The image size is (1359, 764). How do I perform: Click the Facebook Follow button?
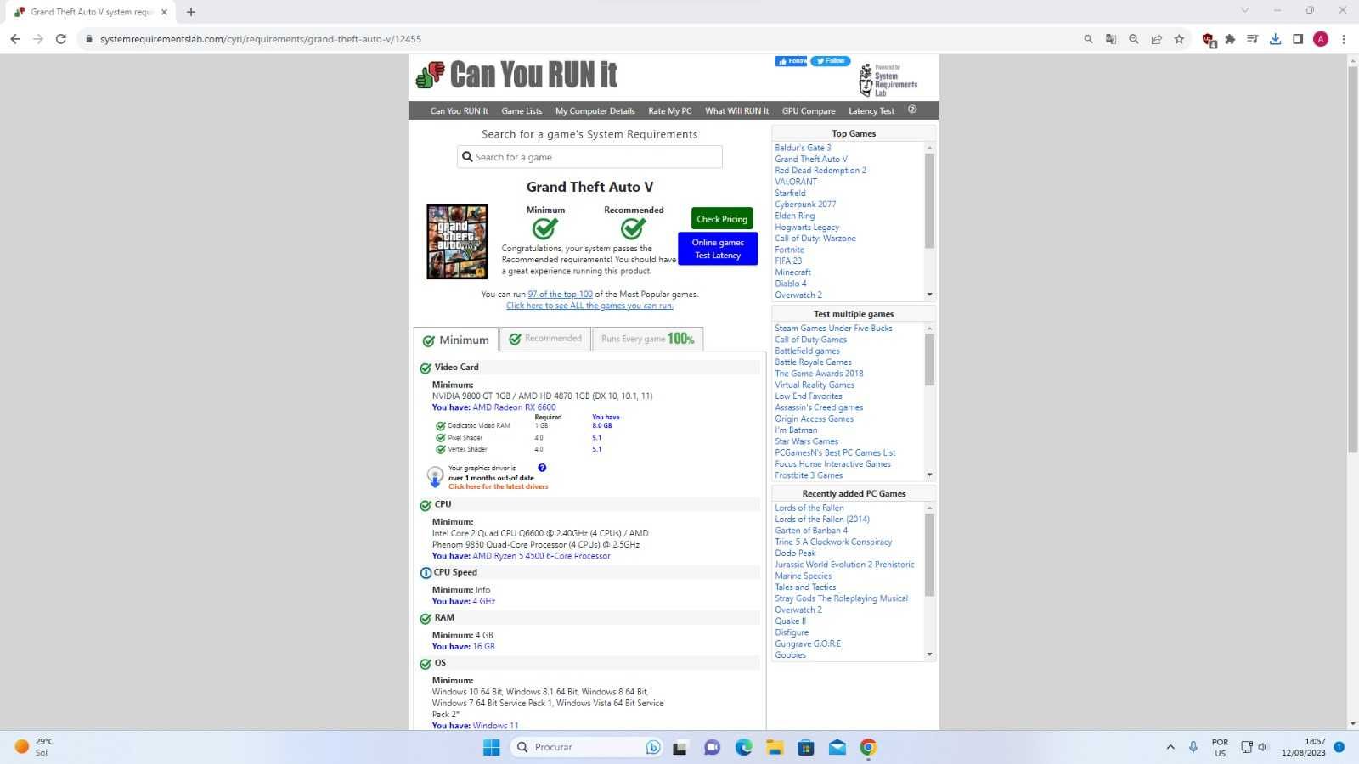[791, 61]
